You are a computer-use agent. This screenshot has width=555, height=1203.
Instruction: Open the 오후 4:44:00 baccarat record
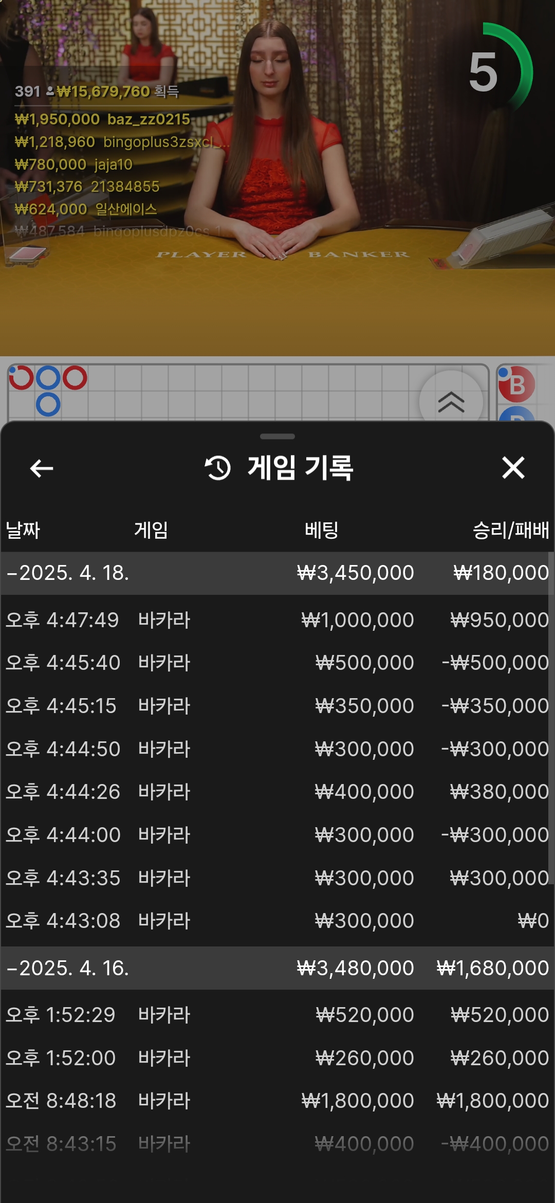click(x=277, y=835)
